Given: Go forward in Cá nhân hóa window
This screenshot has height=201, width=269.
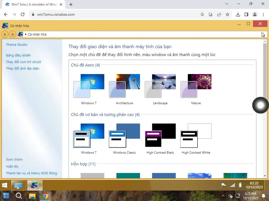Looking at the screenshot, I should (12, 34).
